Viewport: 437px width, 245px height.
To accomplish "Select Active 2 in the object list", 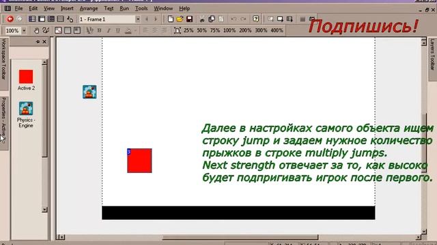I will 26,80.
